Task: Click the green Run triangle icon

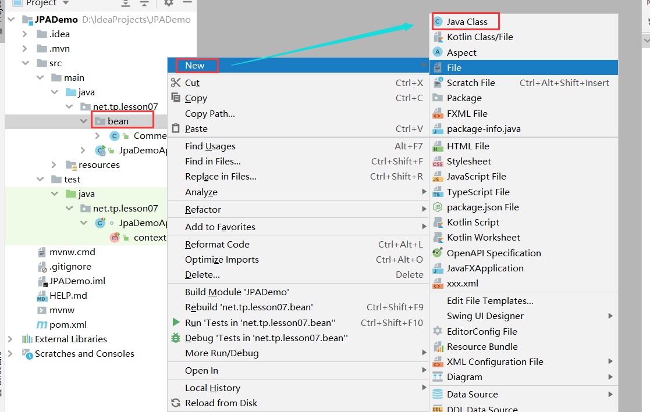Action: (176, 322)
